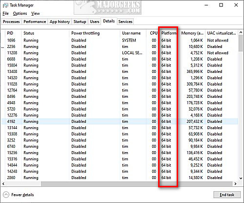Image resolution: width=244 pixels, height=203 pixels.
Task: Switch to the Processes tab
Action: point(11,22)
